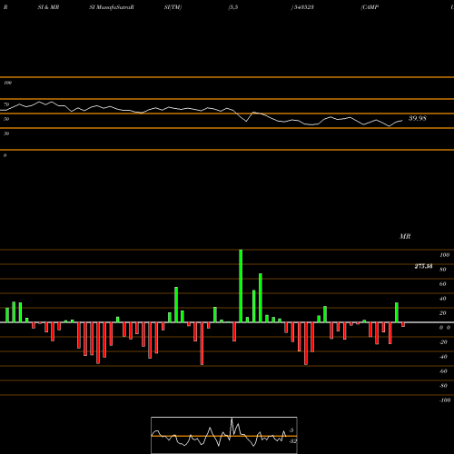Click the RSI value label 39.98
Screen dimensions: 454x454
coord(418,118)
